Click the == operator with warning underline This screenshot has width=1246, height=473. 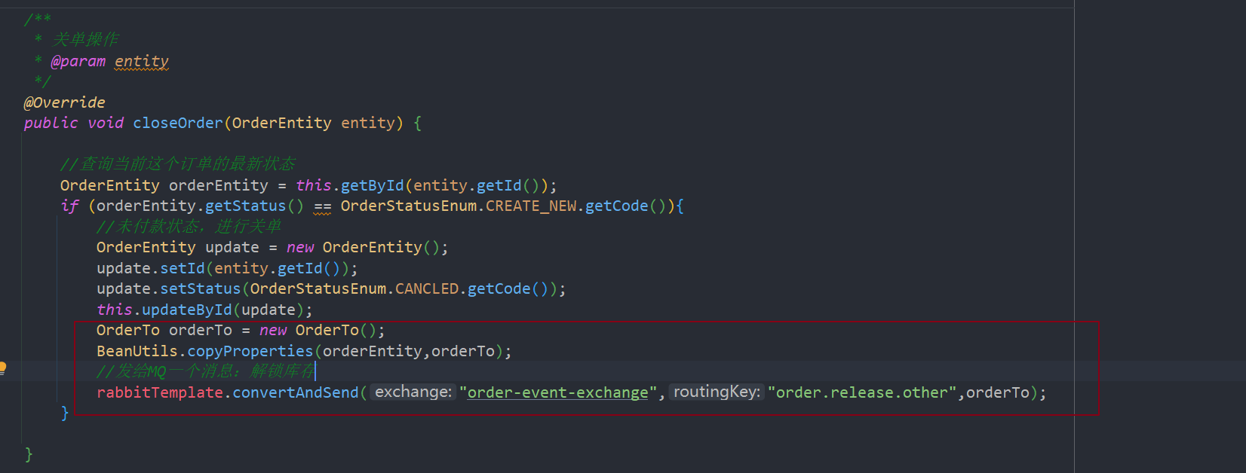(x=323, y=206)
